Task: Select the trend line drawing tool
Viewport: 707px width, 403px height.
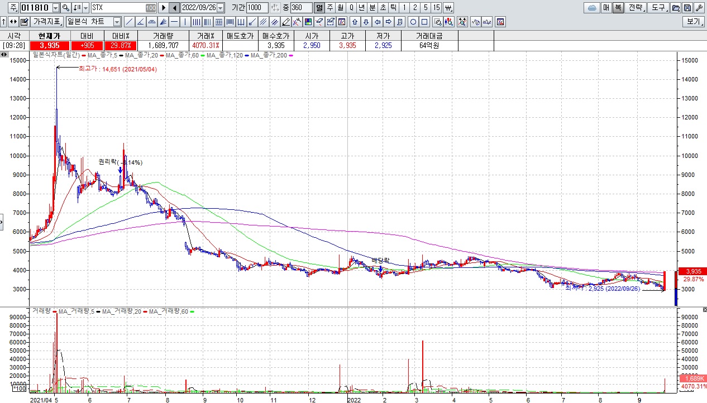Action: pyautogui.click(x=129, y=22)
